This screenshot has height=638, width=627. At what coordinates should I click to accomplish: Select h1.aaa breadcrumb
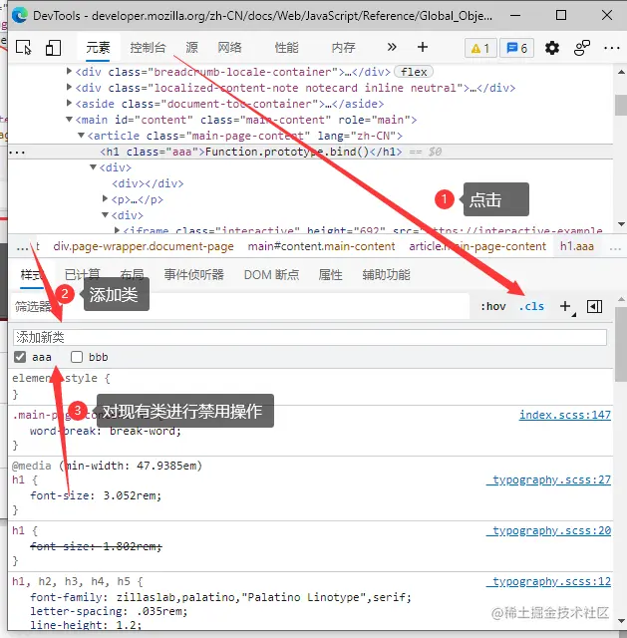click(576, 246)
